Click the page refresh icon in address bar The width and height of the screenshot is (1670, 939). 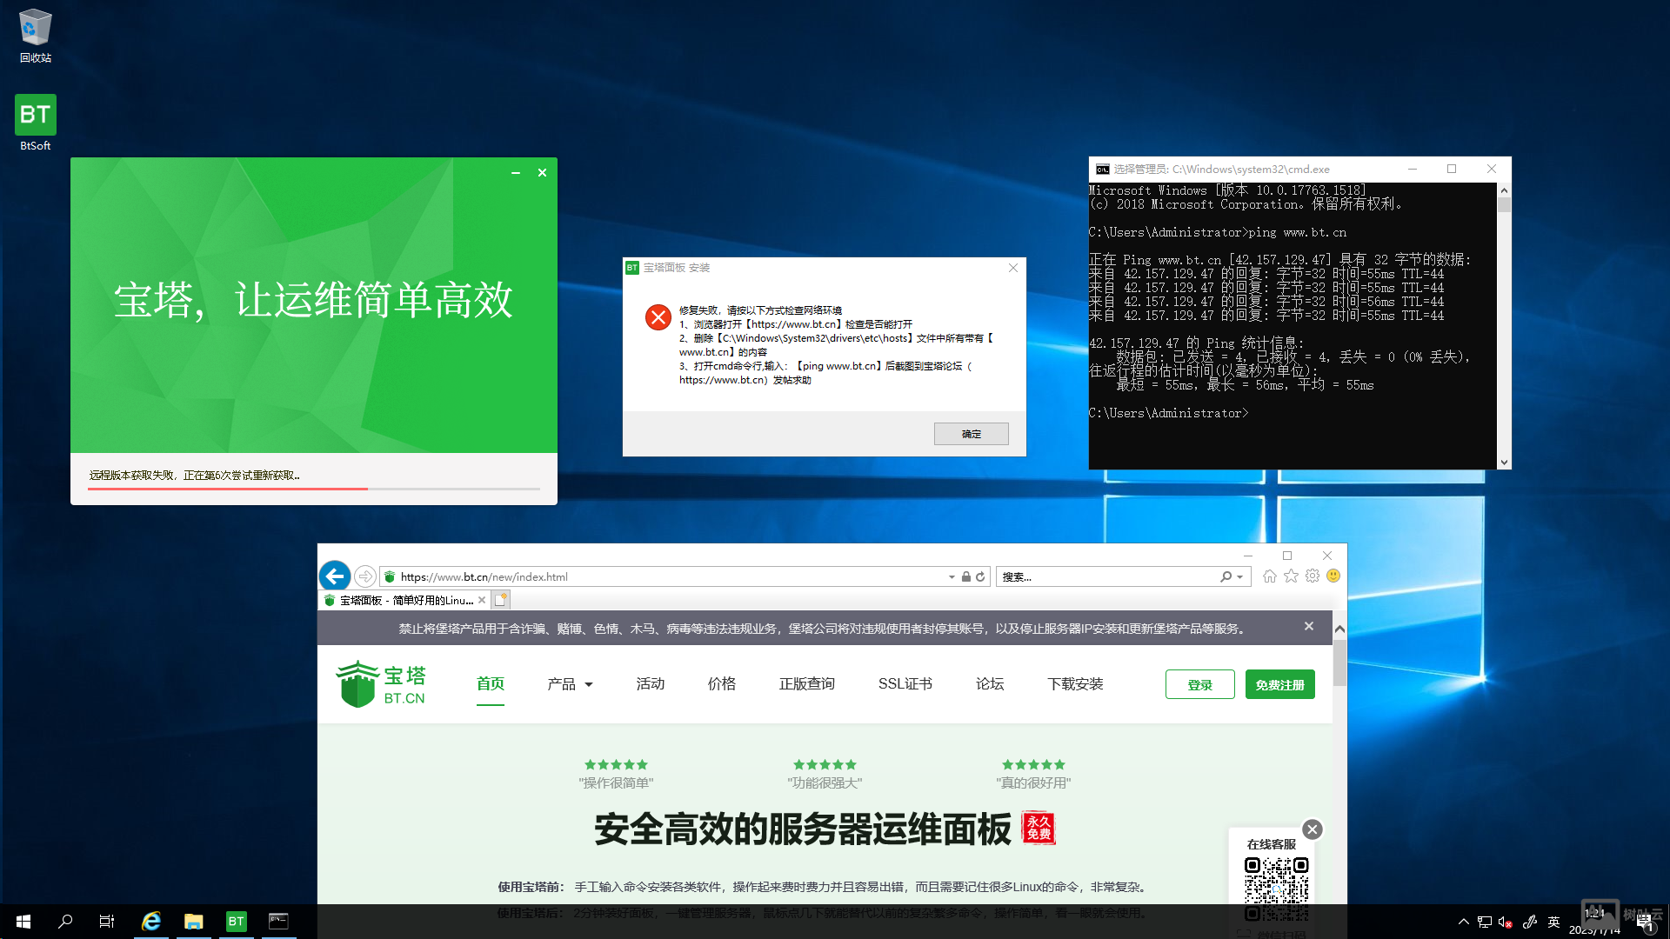click(x=980, y=576)
